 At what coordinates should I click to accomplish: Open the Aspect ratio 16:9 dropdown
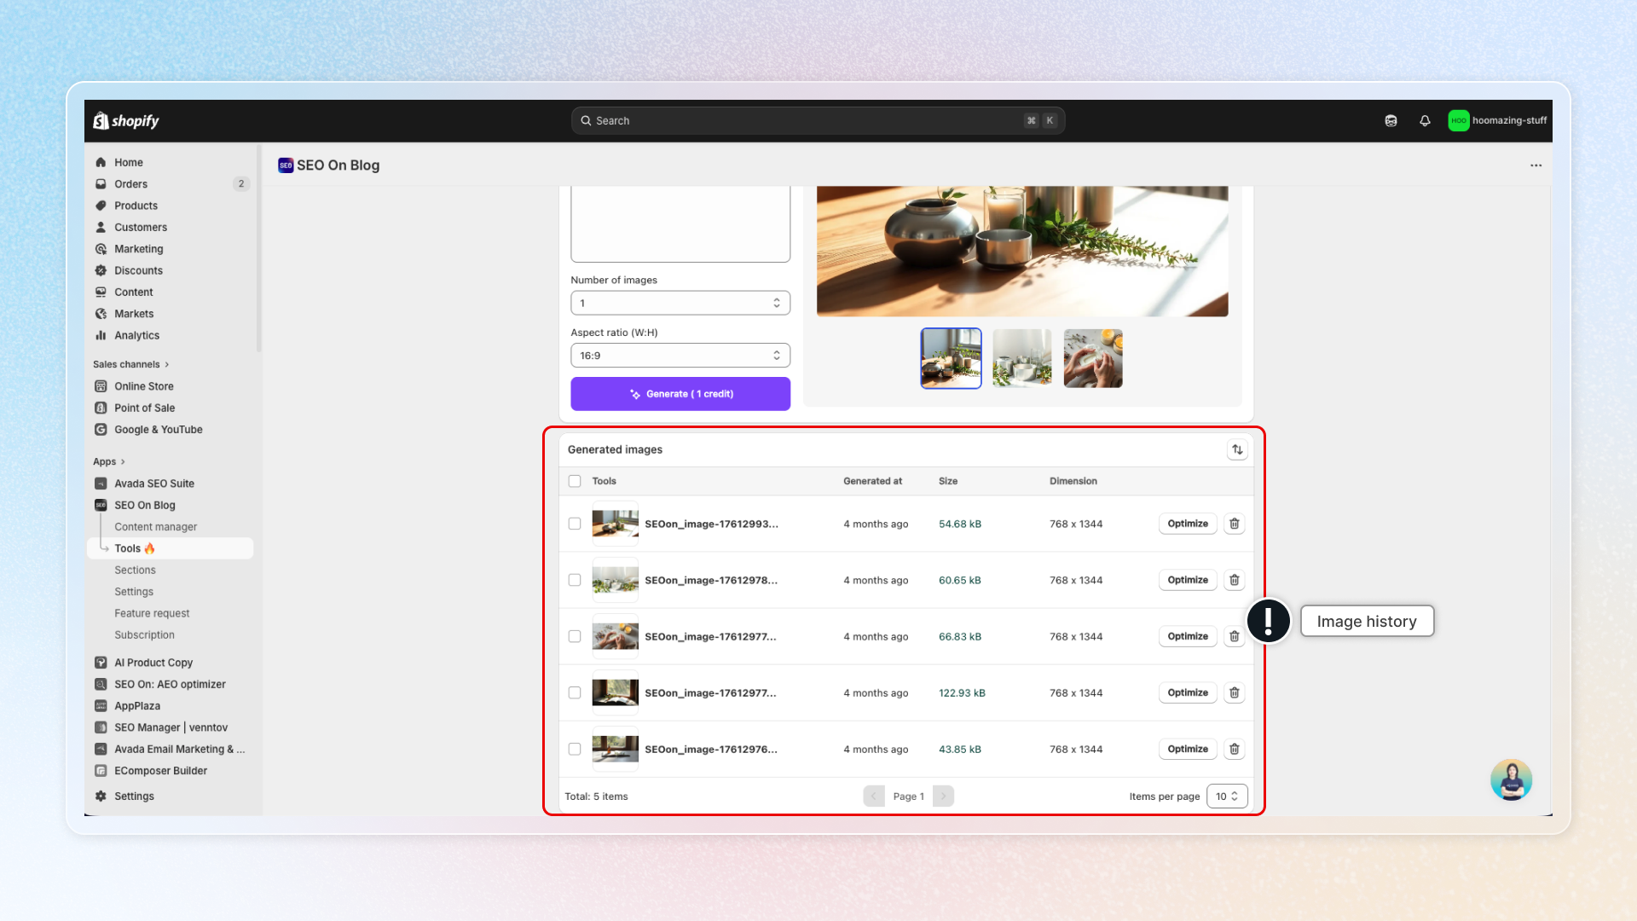click(680, 356)
